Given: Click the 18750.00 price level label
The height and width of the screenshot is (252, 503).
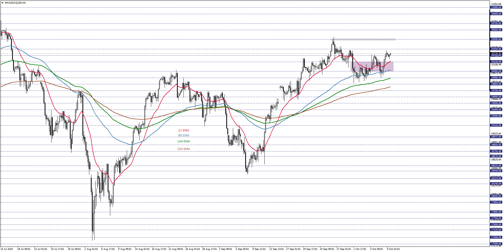Looking at the screenshot, I should (x=496, y=151).
